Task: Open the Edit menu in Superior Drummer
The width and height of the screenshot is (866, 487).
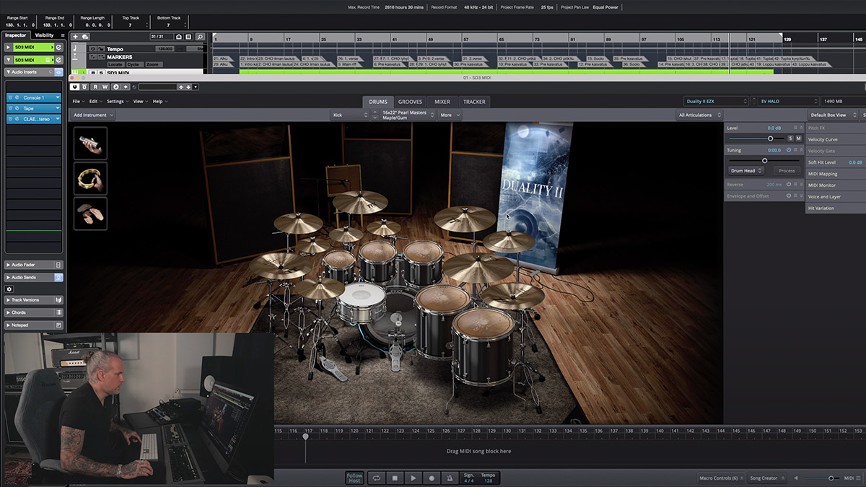Action: pos(95,102)
